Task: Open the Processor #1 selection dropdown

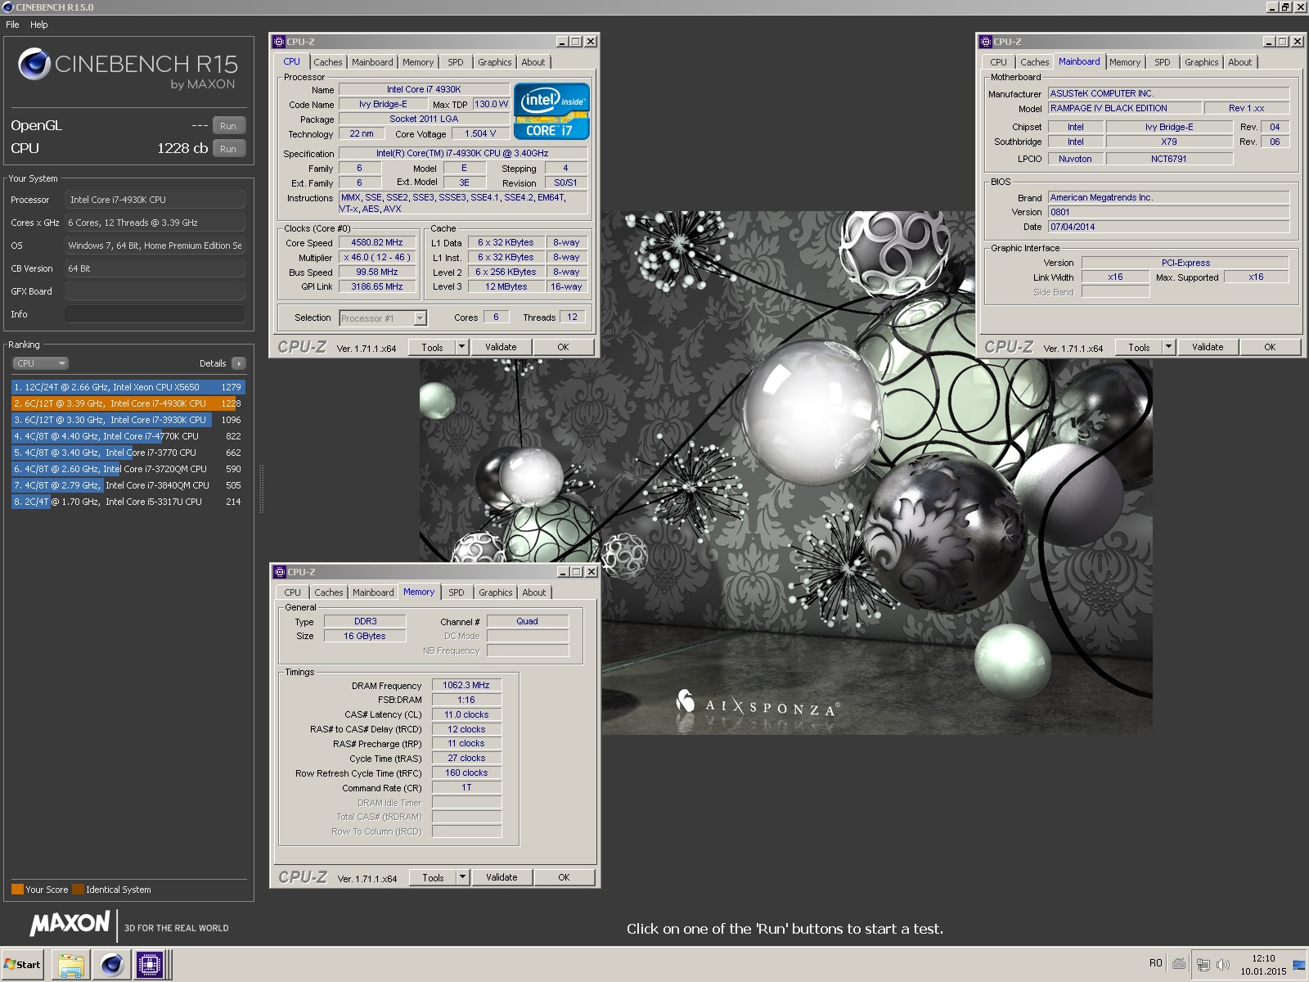Action: click(x=383, y=318)
